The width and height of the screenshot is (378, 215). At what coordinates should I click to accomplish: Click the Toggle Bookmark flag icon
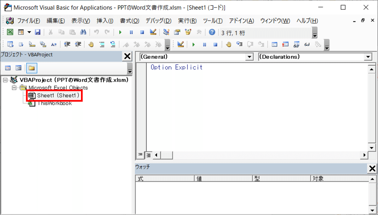click(126, 45)
